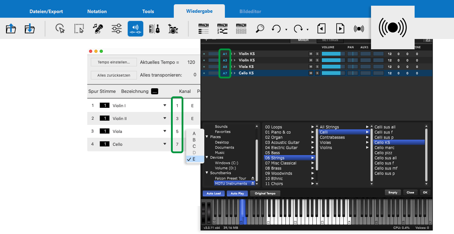454x234 pixels.
Task: Open the mixer sliders toolbar icon
Action: (117, 29)
